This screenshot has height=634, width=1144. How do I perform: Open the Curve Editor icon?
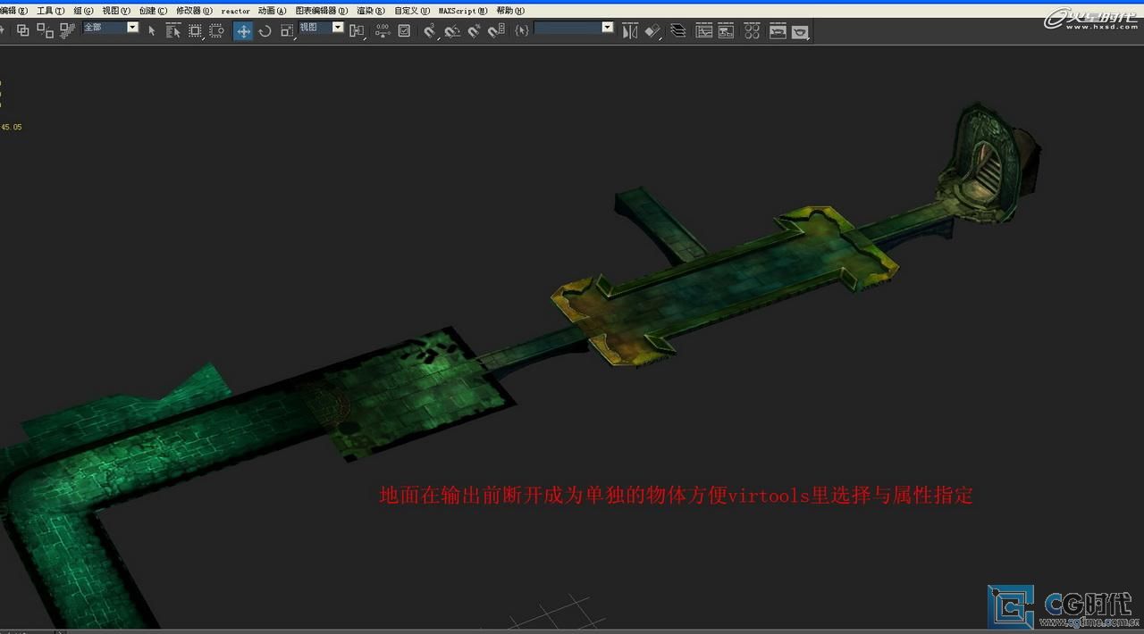(x=704, y=30)
